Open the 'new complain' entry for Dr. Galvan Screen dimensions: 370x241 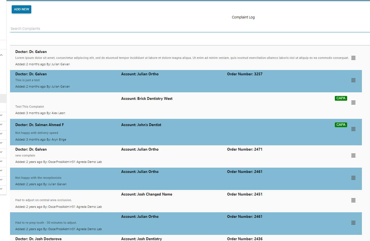pos(25,156)
